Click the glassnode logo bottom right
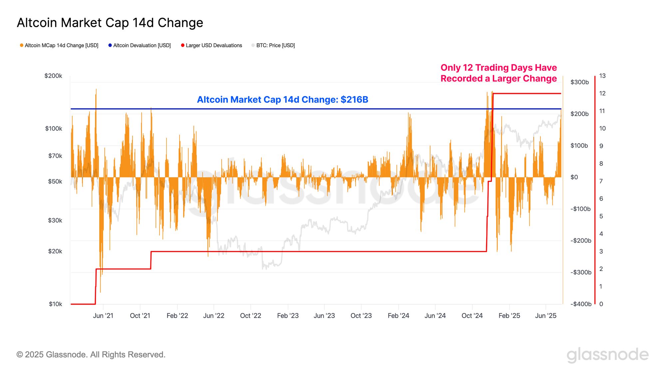The width and height of the screenshot is (666, 374). pyautogui.click(x=608, y=355)
